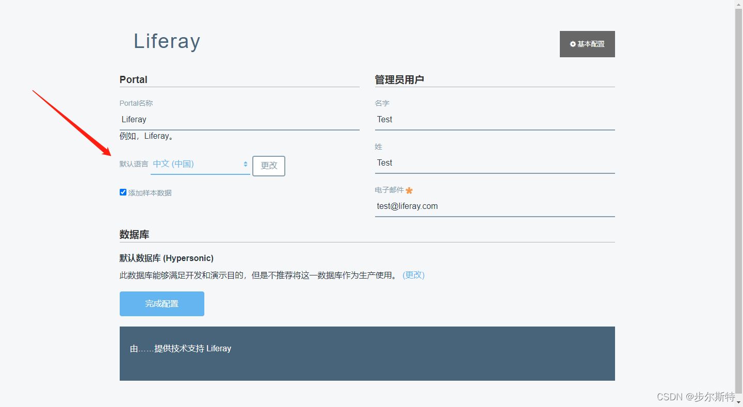
Task: Click the 完成配置 button
Action: pos(162,304)
